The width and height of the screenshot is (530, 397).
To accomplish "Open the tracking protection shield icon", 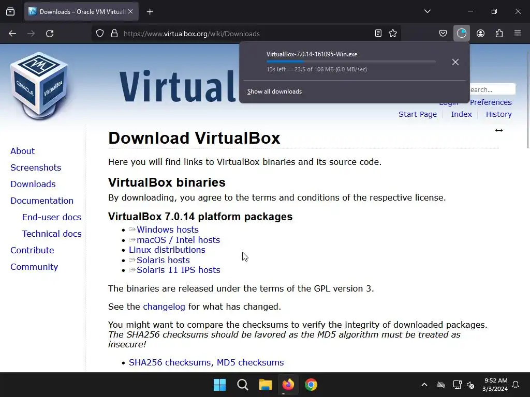I will 100,34.
